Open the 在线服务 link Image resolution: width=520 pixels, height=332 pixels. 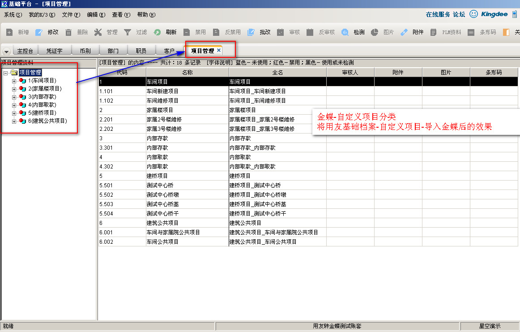(x=438, y=14)
